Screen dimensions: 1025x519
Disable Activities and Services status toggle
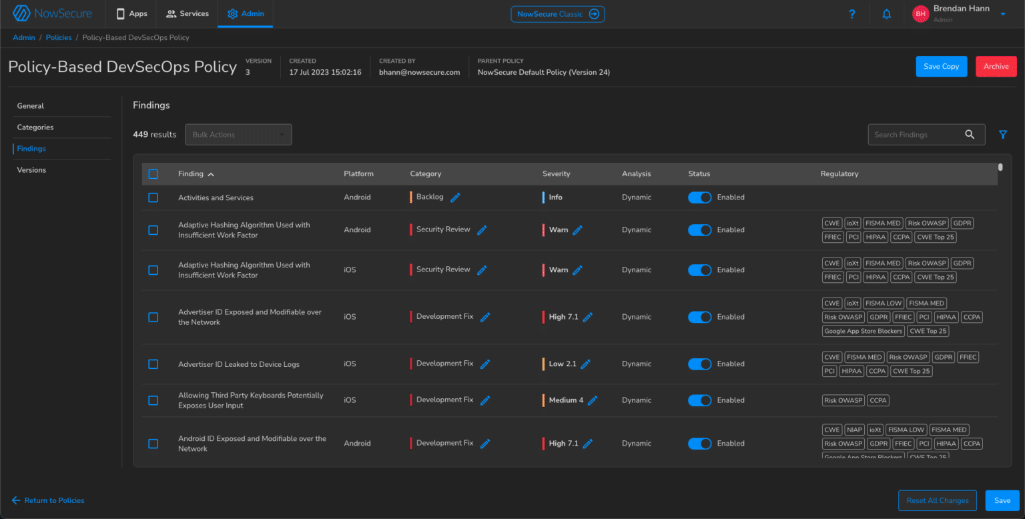click(700, 197)
